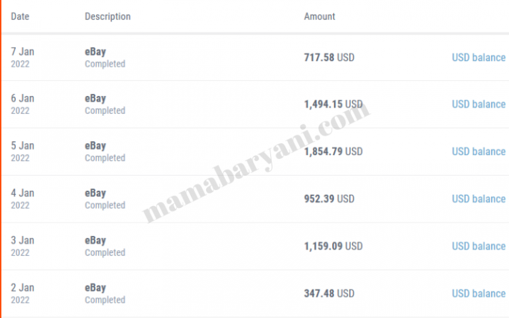Click eBay description on 6 Jan row
The width and height of the screenshot is (509, 318).
pyautogui.click(x=95, y=99)
